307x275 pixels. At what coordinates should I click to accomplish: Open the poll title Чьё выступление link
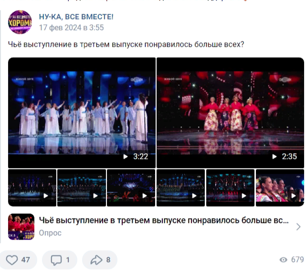point(164,221)
